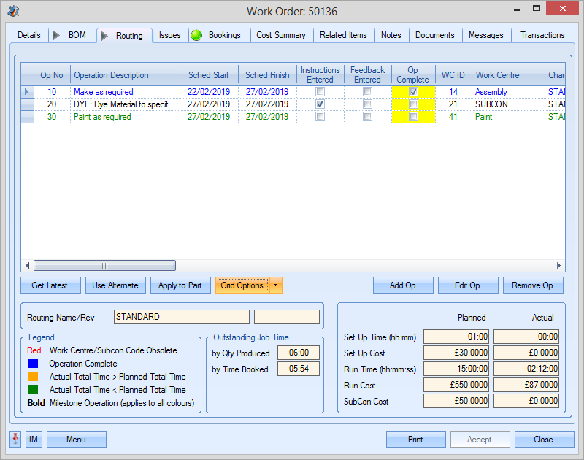Click the arrow icon beside the BOM tab
This screenshot has width=584, height=460.
click(x=56, y=34)
